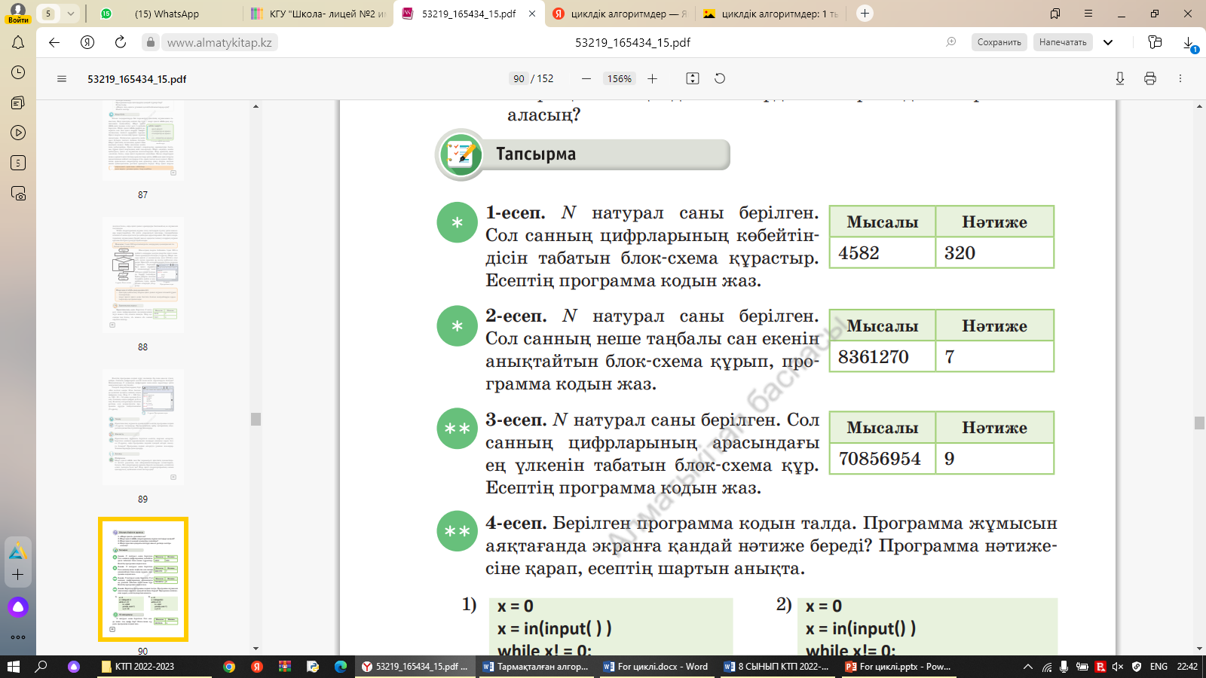Viewport: 1206px width, 678px height.
Task: Click the Сохранить button
Action: (999, 42)
